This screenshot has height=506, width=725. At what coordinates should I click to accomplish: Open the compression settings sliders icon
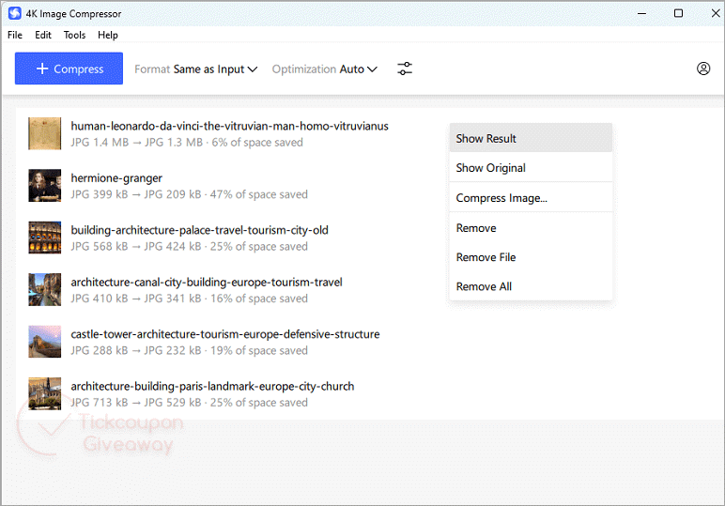pyautogui.click(x=405, y=69)
